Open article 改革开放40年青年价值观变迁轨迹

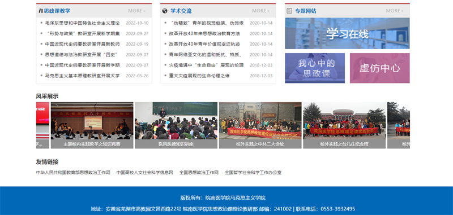point(204,44)
